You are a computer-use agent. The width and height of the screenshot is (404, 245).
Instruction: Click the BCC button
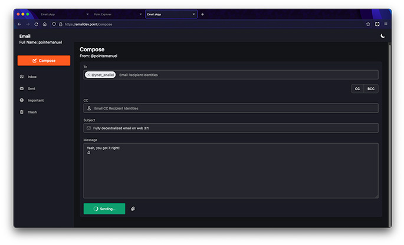tap(371, 89)
